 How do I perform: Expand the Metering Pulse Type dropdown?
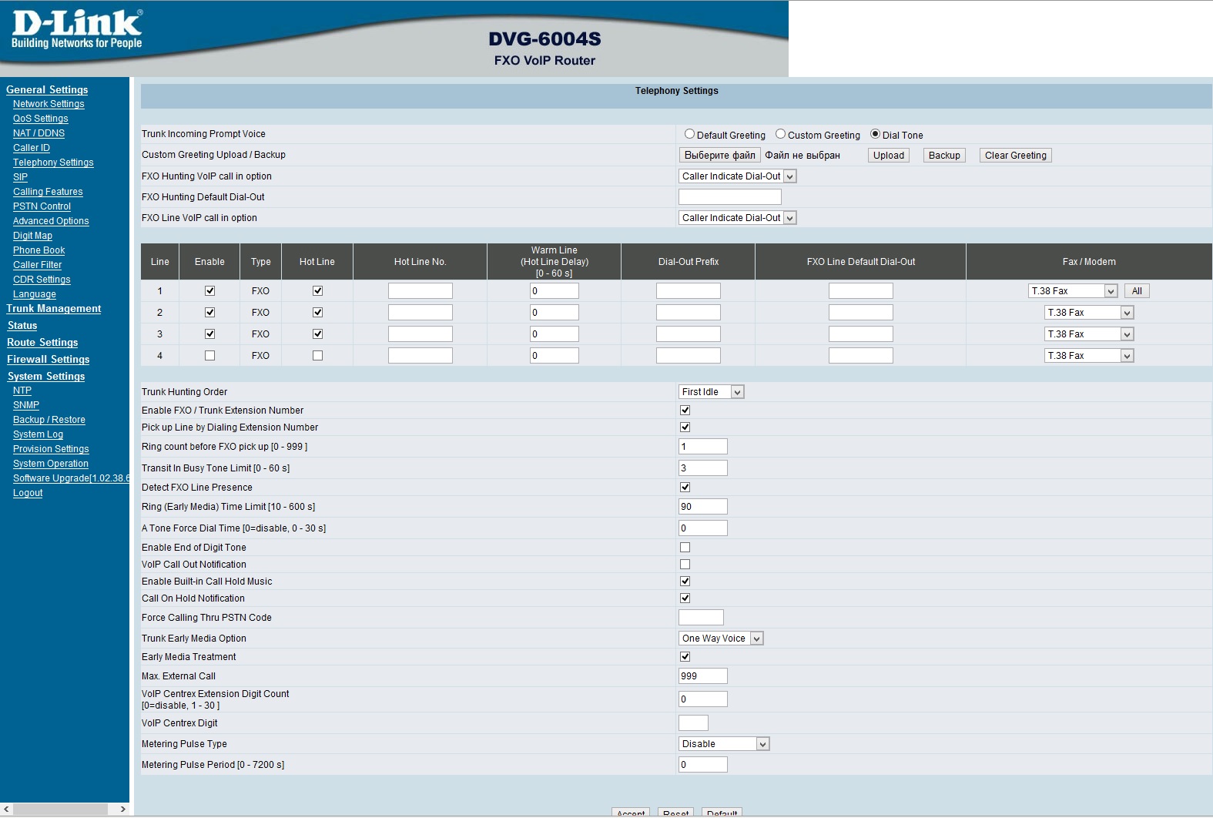pyautogui.click(x=724, y=744)
